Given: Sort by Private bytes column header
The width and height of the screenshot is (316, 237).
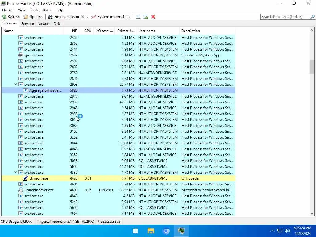Looking at the screenshot, I should click(x=126, y=31).
